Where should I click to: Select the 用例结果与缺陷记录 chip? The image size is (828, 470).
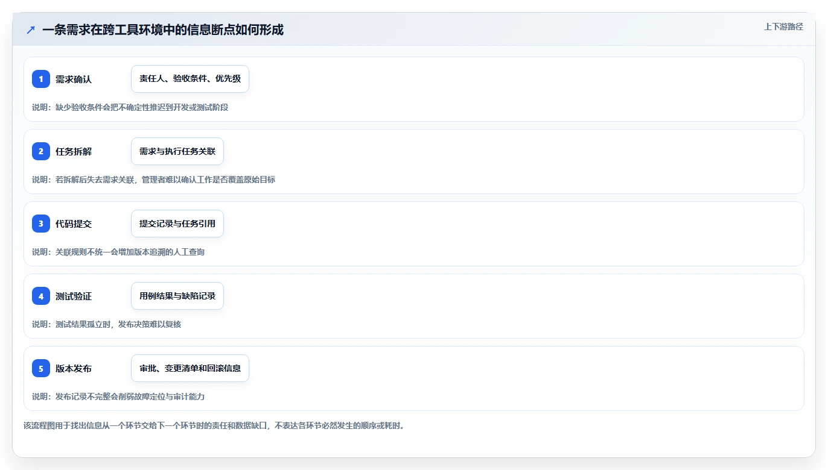[x=177, y=296]
